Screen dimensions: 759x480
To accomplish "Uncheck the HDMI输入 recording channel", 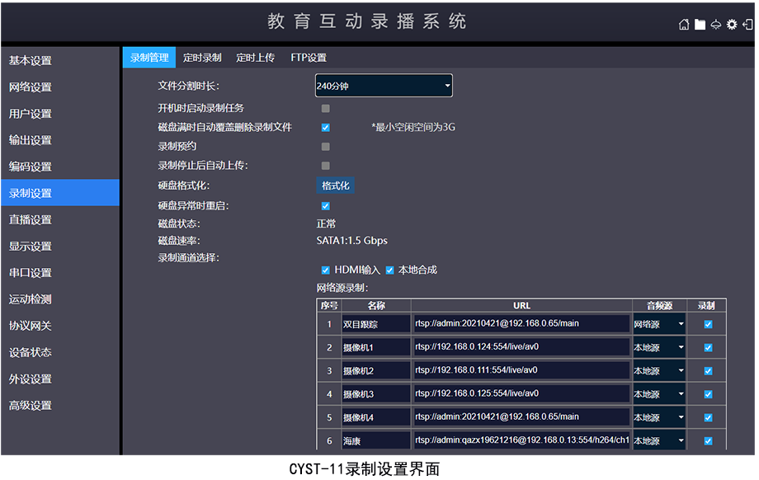I will (325, 271).
